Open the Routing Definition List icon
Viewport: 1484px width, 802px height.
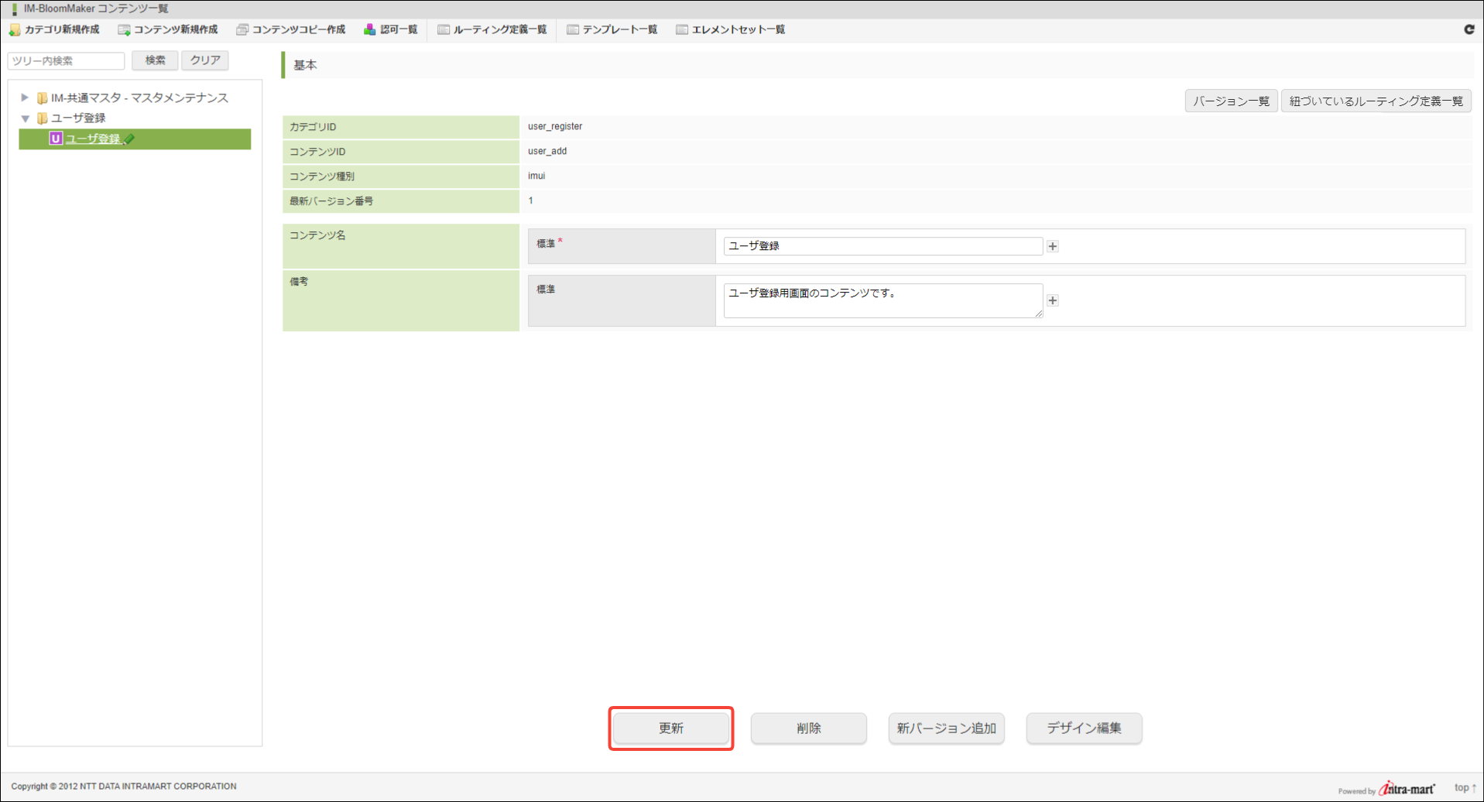pyautogui.click(x=444, y=29)
